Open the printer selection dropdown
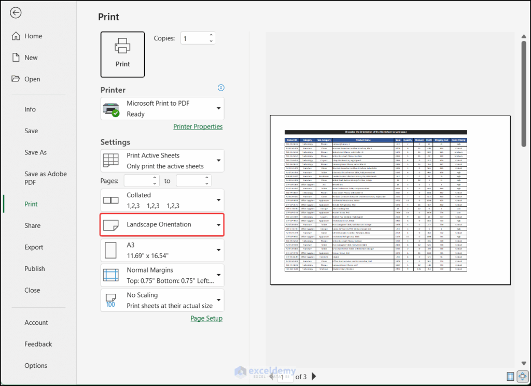This screenshot has height=386, width=531. [x=219, y=108]
